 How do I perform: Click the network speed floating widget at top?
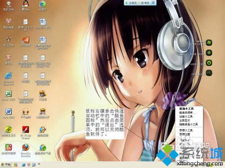[140, 3]
